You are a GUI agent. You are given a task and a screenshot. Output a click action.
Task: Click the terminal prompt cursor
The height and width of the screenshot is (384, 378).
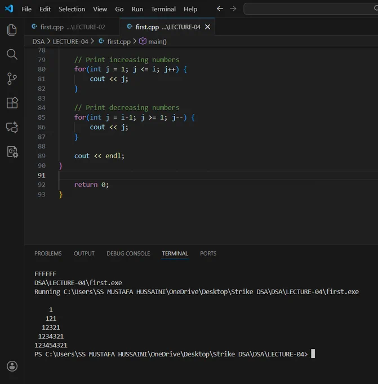(313, 354)
